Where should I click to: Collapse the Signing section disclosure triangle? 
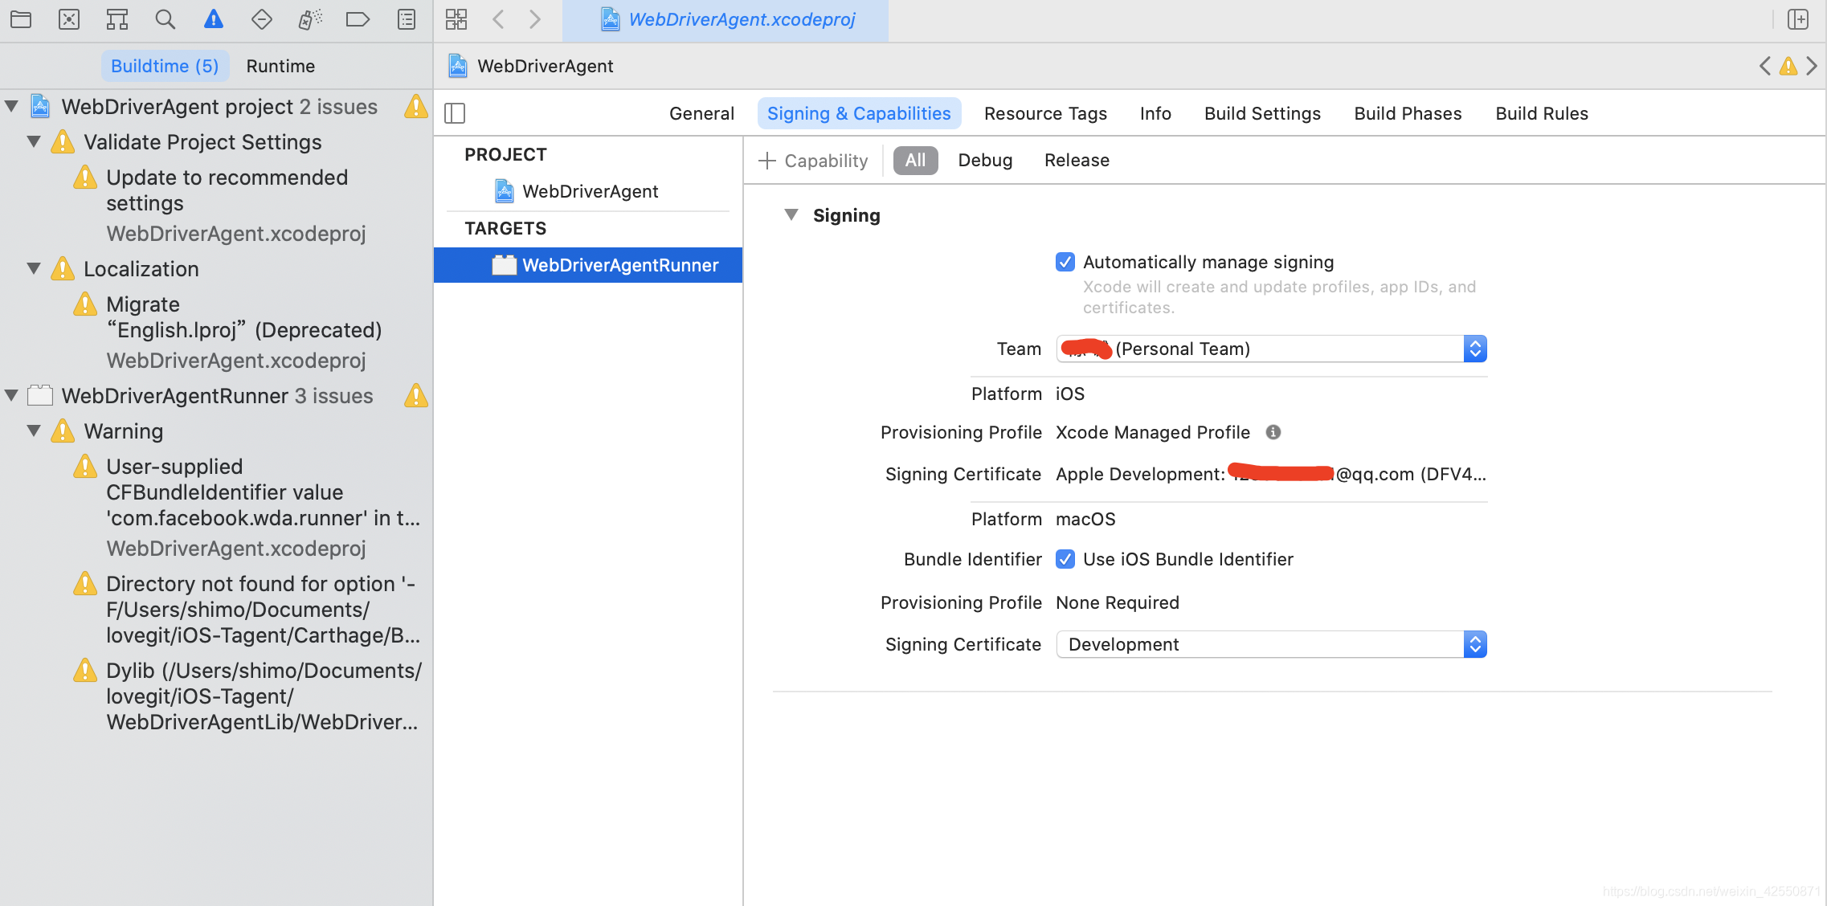791,215
